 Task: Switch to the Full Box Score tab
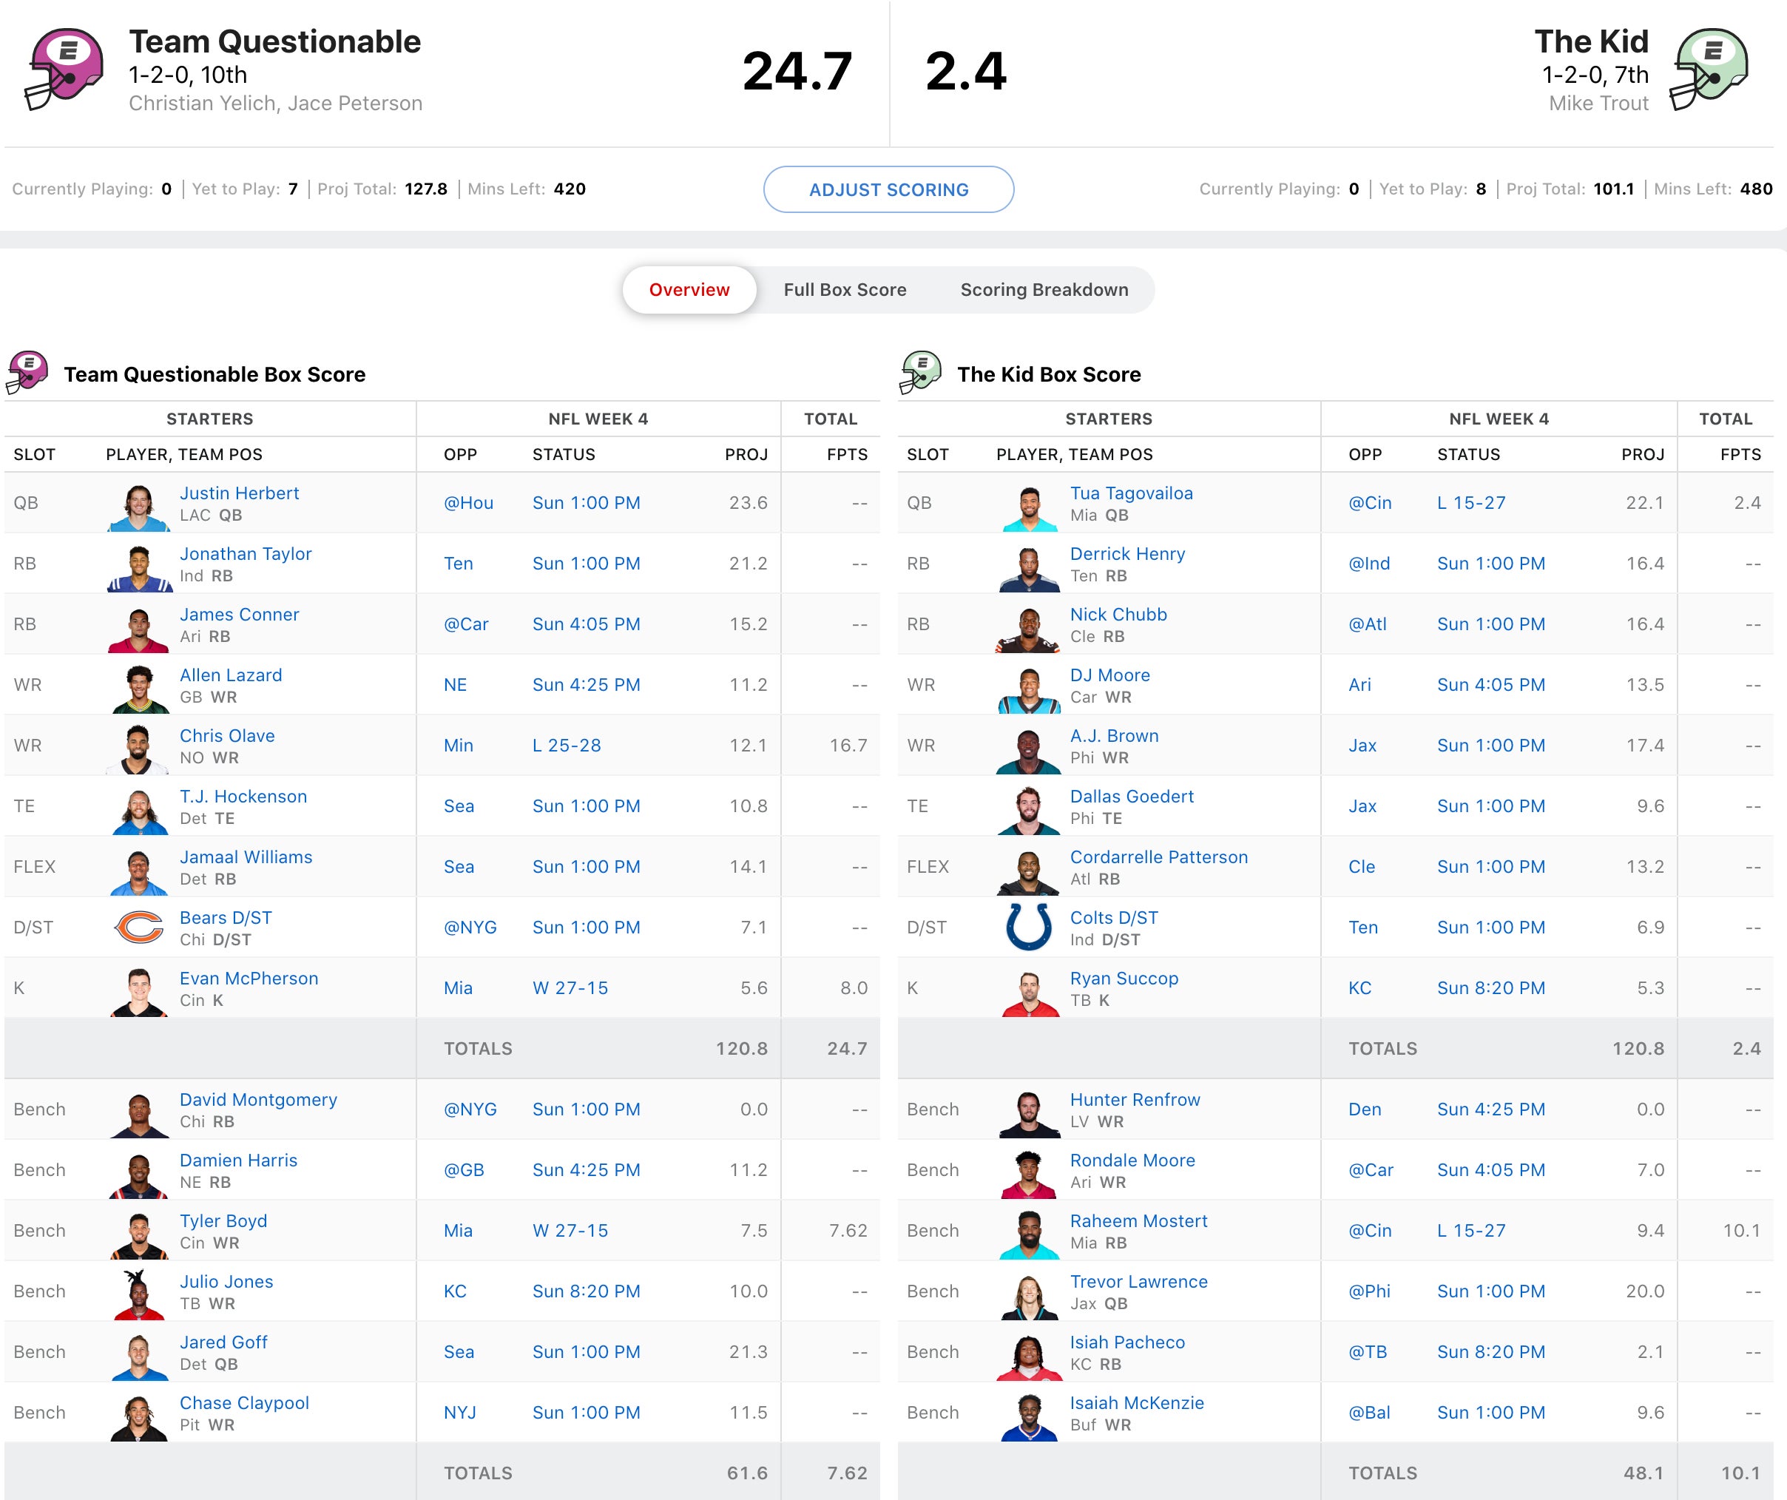[844, 290]
